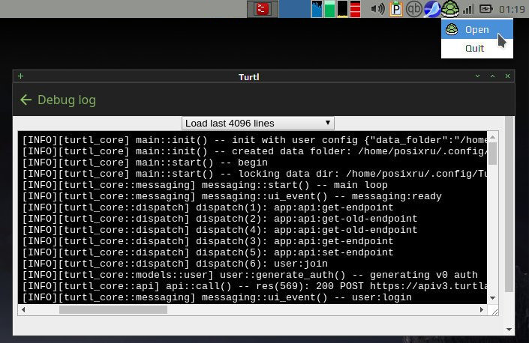Click the blue swirl tray icon
Viewport: 529px width, 343px height.
coord(432,9)
